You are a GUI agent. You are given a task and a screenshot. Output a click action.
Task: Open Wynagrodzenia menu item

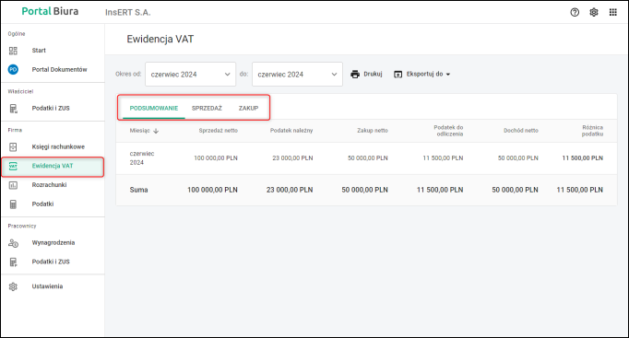53,243
